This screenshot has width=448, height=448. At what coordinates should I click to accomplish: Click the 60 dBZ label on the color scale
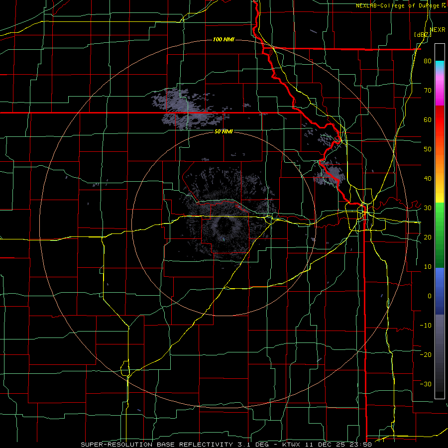428,119
